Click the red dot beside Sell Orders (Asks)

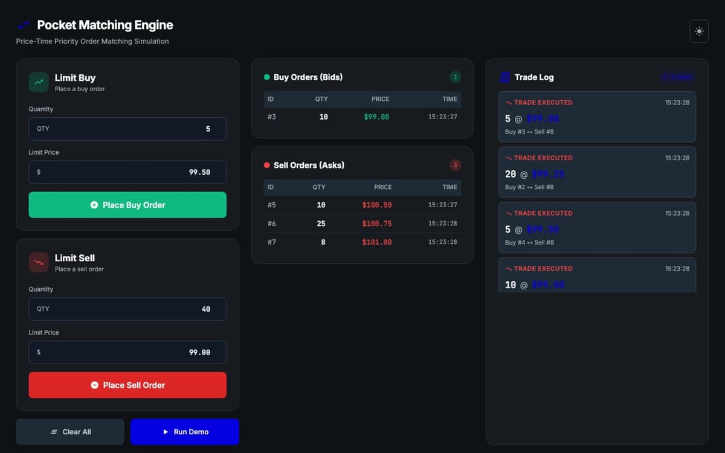point(267,165)
